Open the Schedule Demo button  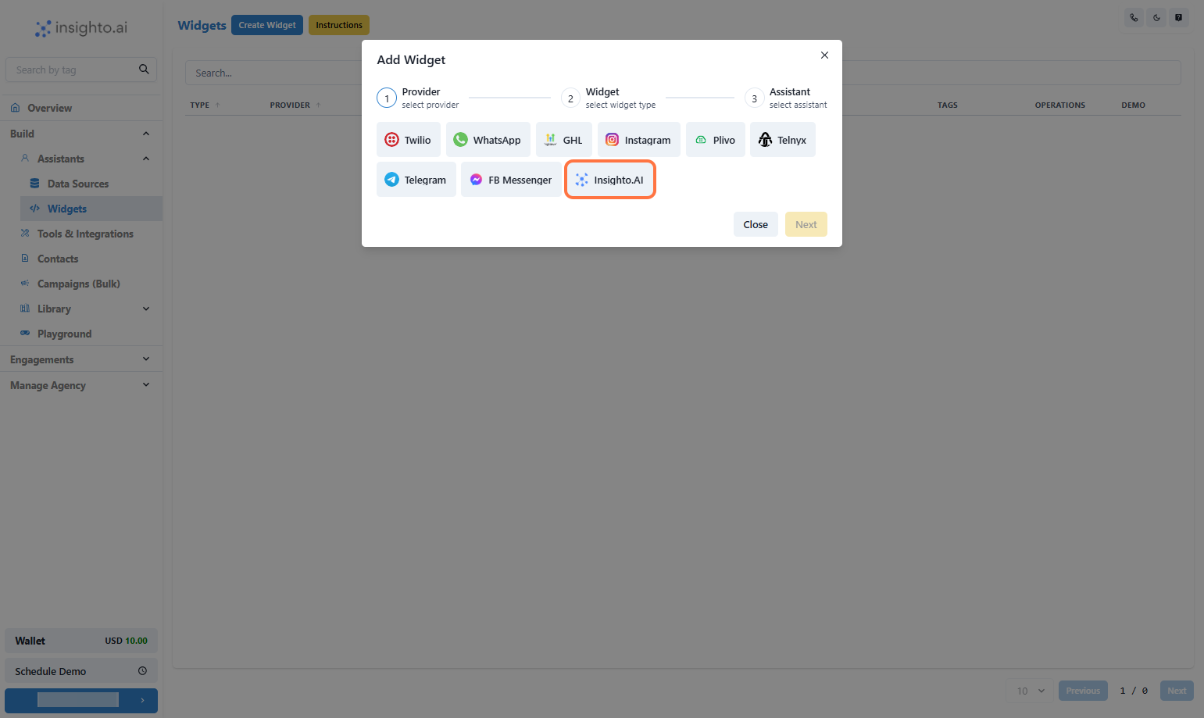tap(81, 671)
